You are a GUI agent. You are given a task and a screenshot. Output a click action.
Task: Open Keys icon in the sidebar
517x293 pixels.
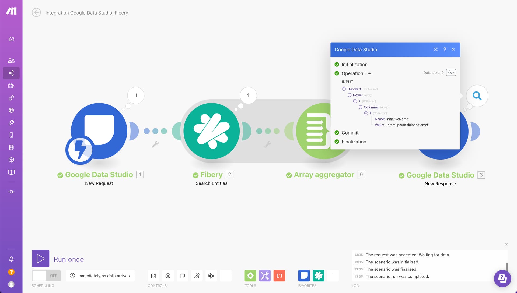[x=11, y=123]
